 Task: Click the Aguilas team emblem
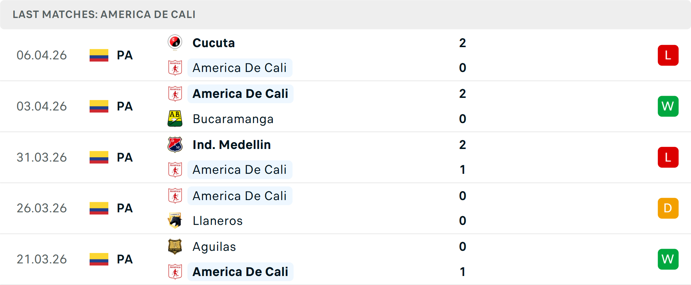click(x=175, y=246)
